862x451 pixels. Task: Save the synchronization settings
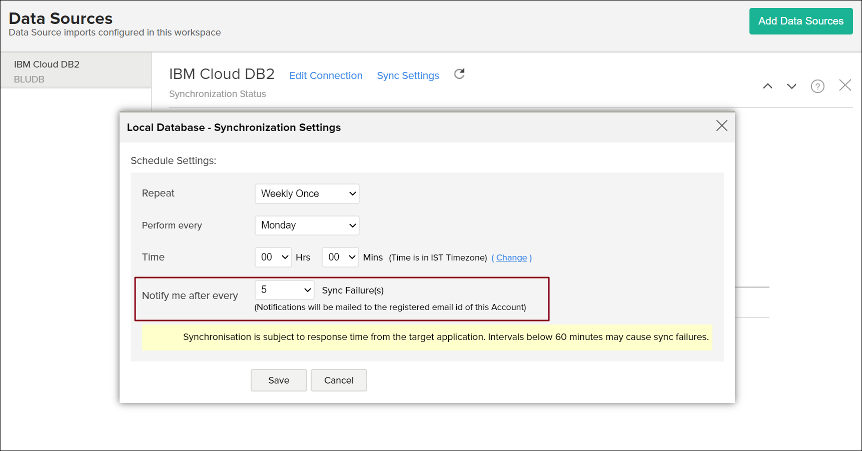(279, 380)
